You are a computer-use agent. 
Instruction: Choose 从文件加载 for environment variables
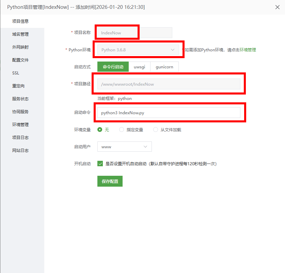(x=156, y=130)
